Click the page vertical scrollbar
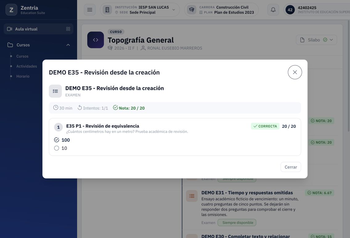The image size is (350, 238). tap(348, 76)
